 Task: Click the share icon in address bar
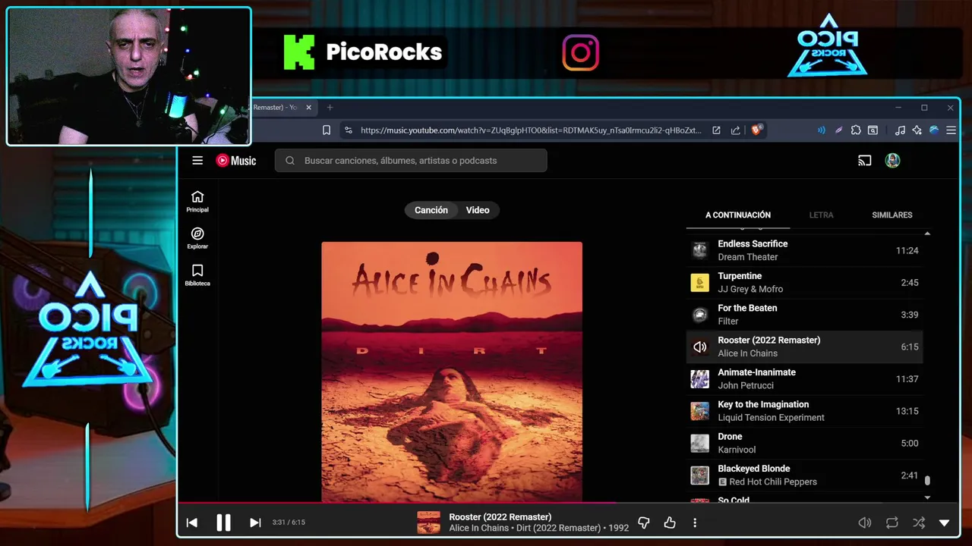735,130
